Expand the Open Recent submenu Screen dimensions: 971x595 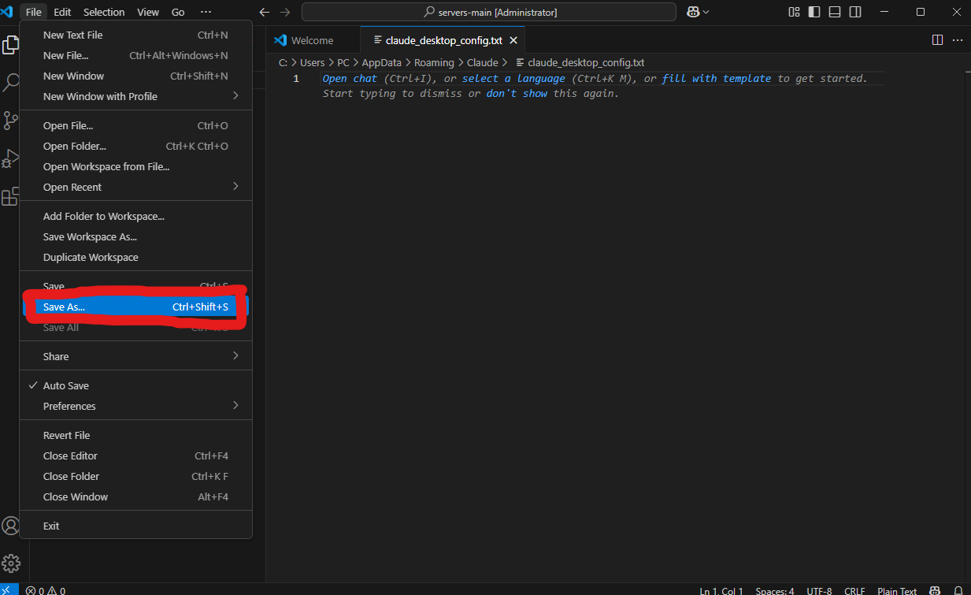(x=135, y=187)
